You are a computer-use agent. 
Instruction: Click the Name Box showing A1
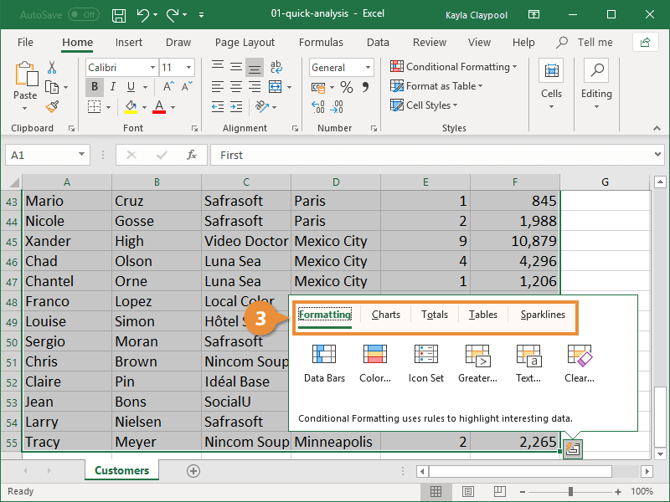tap(40, 155)
